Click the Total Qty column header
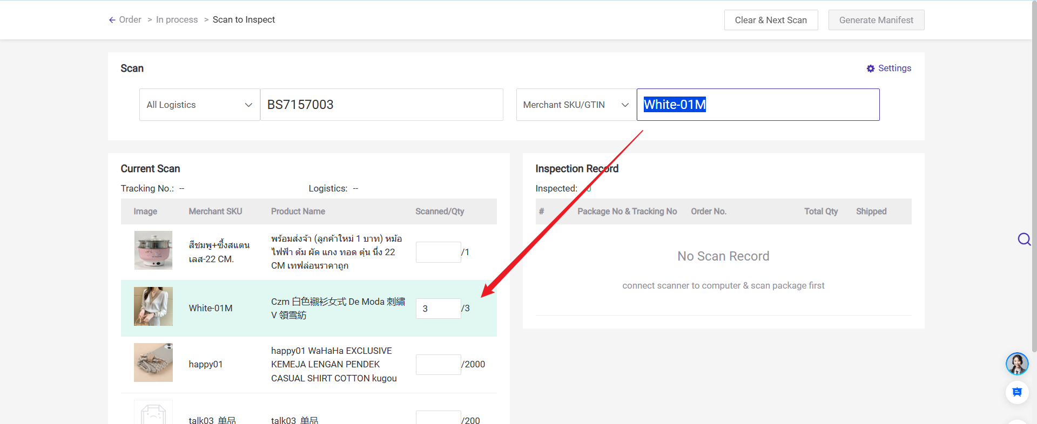 tap(821, 211)
